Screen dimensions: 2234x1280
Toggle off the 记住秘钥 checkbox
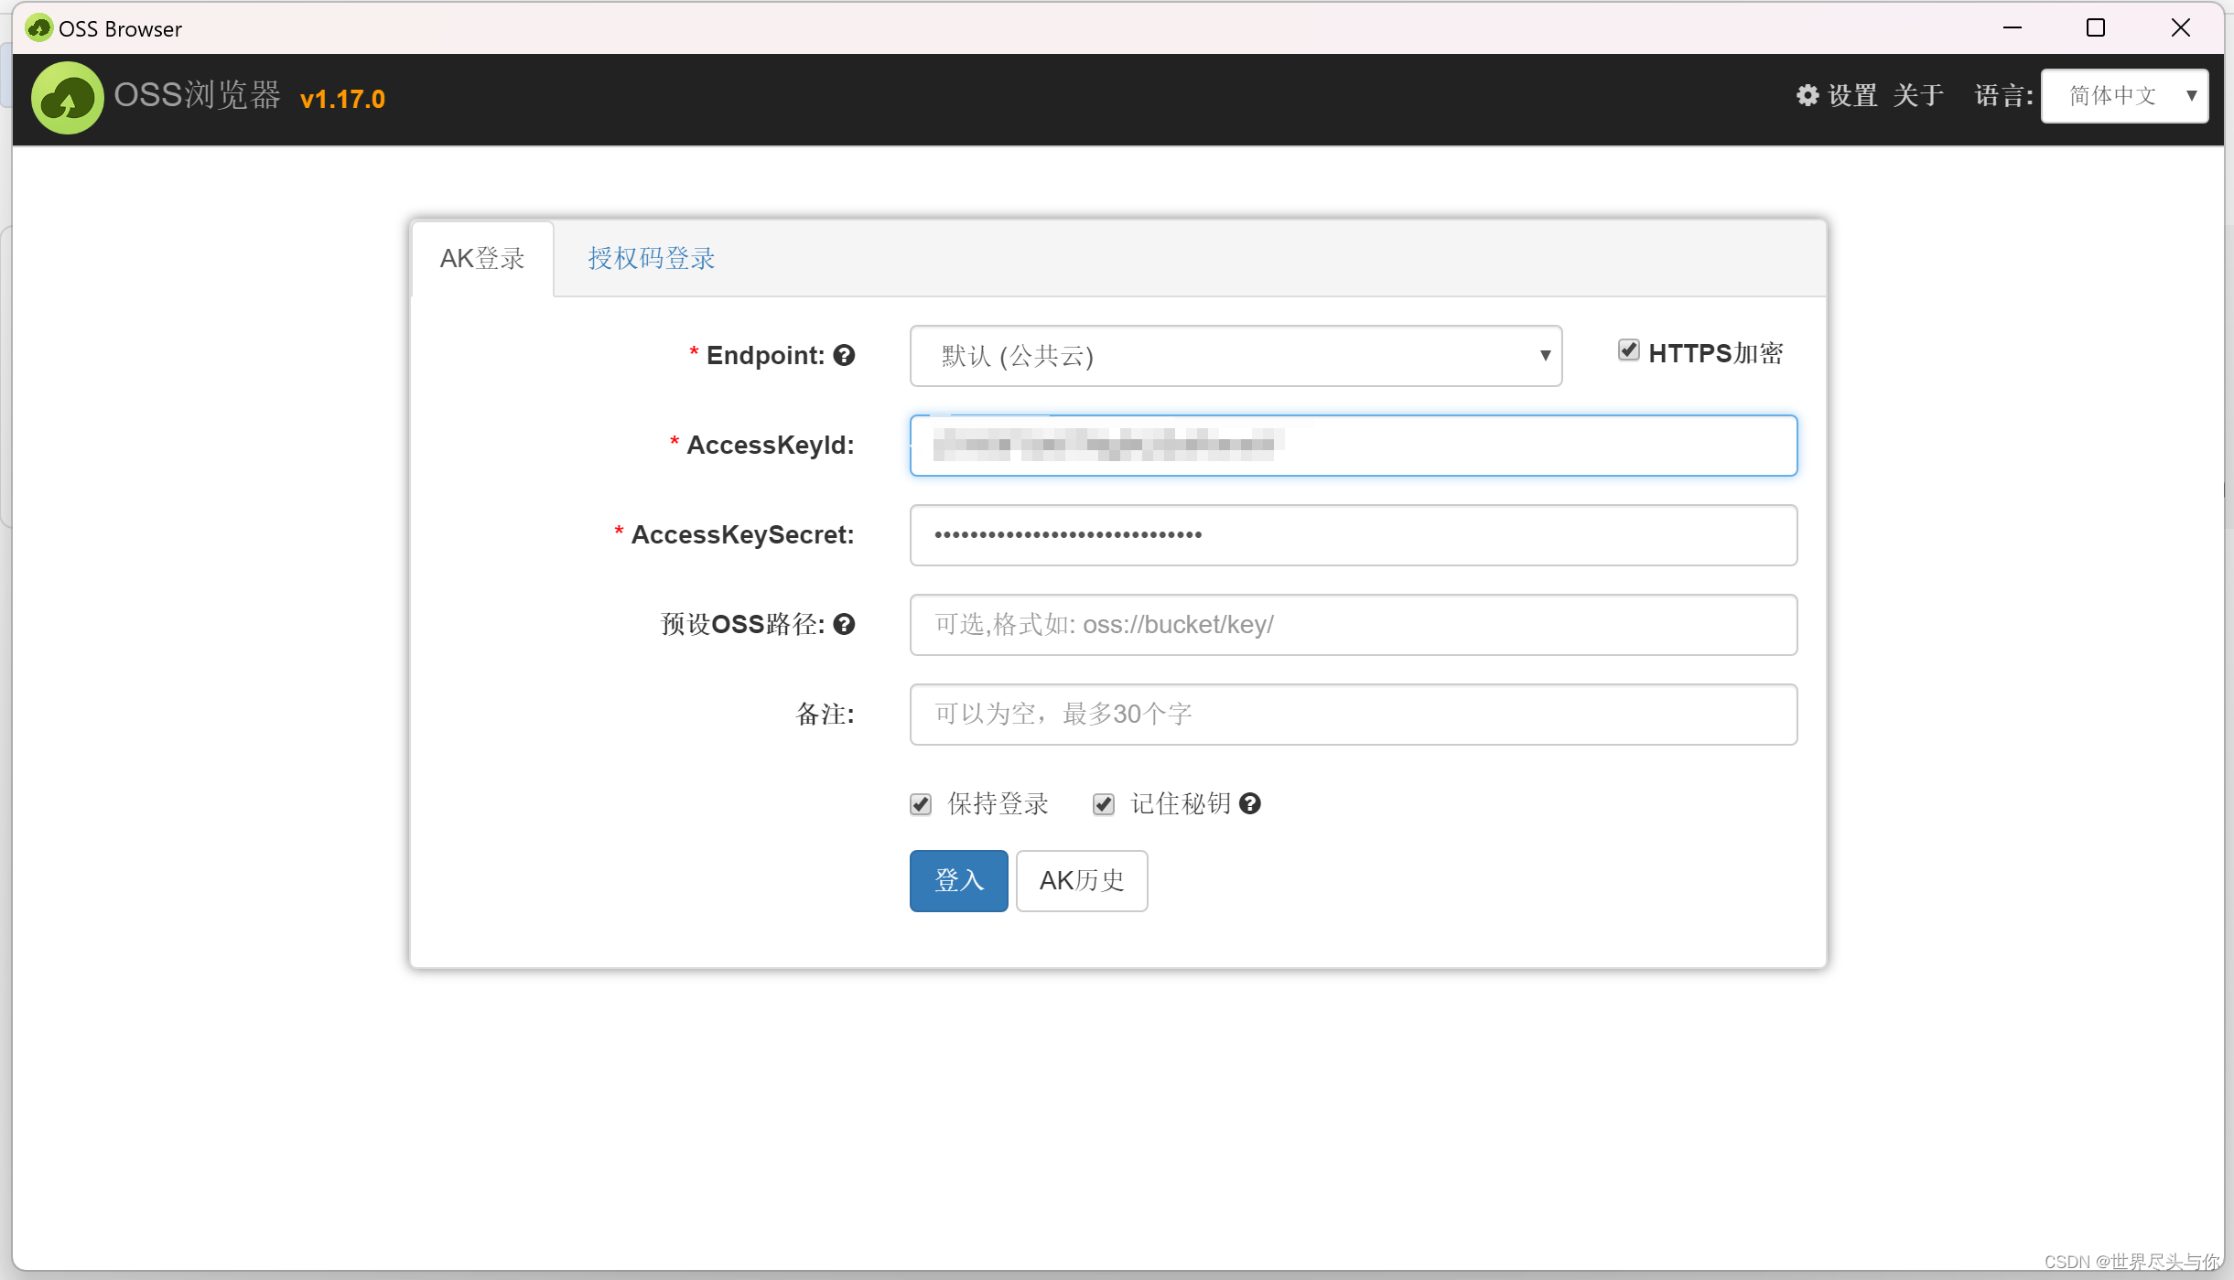pyautogui.click(x=1104, y=804)
